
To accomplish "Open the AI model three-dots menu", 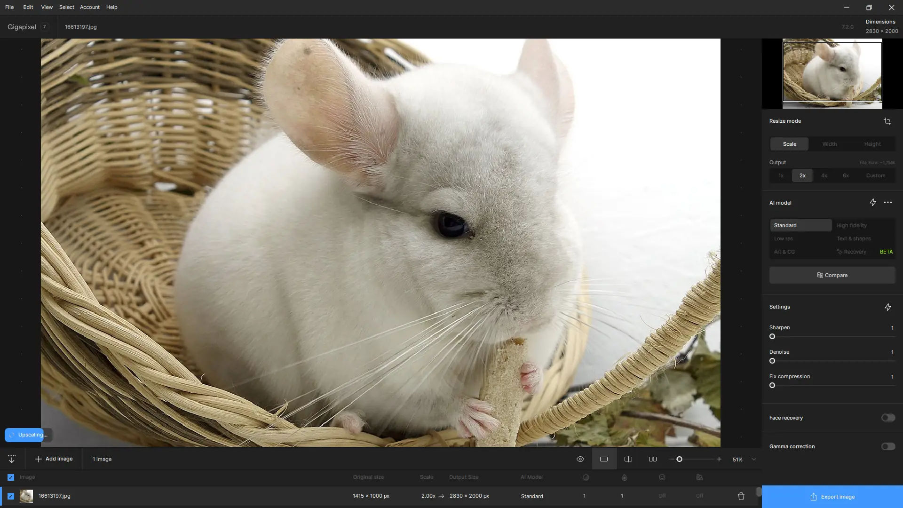I will pyautogui.click(x=887, y=203).
